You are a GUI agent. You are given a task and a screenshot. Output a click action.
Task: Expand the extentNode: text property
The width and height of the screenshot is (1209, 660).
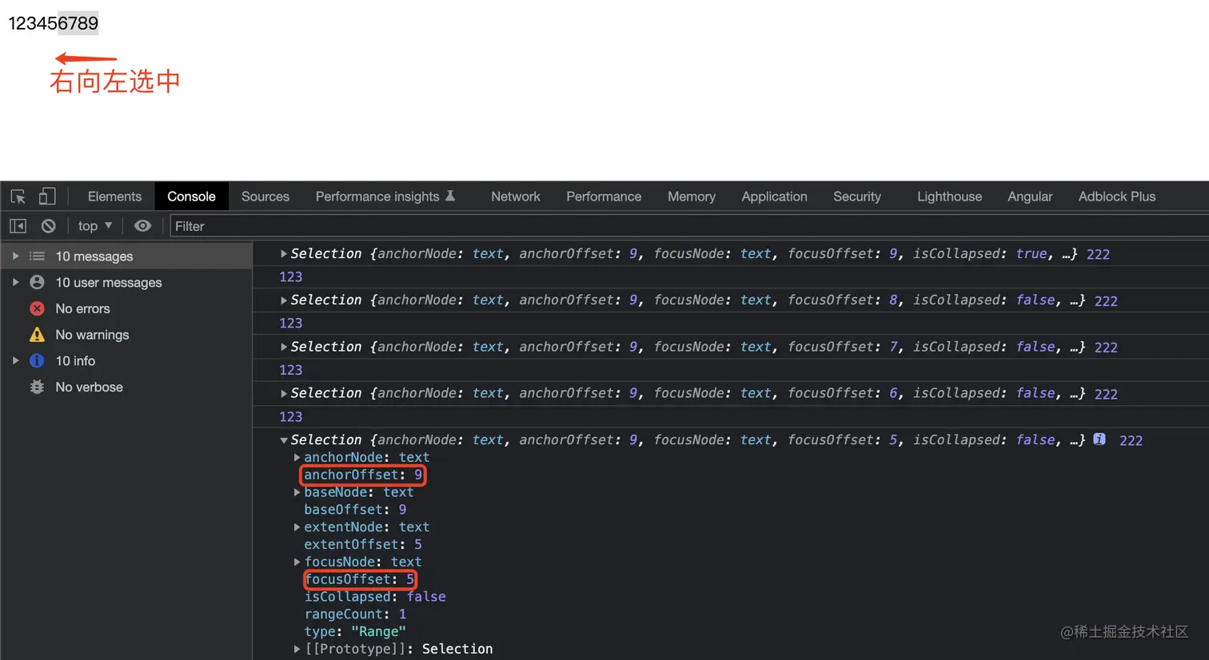pos(297,527)
